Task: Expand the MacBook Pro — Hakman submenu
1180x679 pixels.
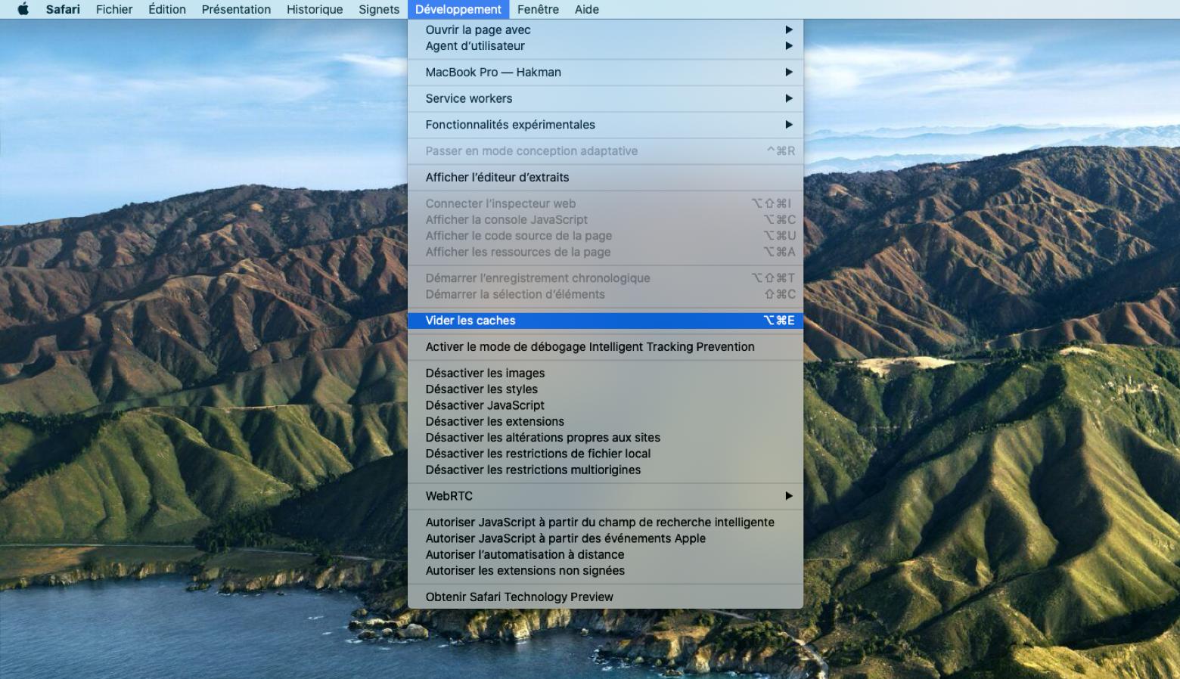Action: coord(605,73)
